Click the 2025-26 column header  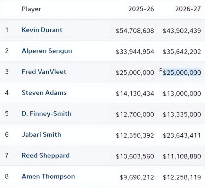[141, 9]
